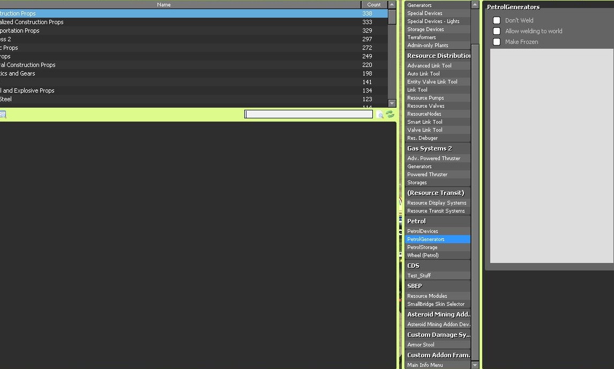Toggle the CDS category header

point(437,266)
